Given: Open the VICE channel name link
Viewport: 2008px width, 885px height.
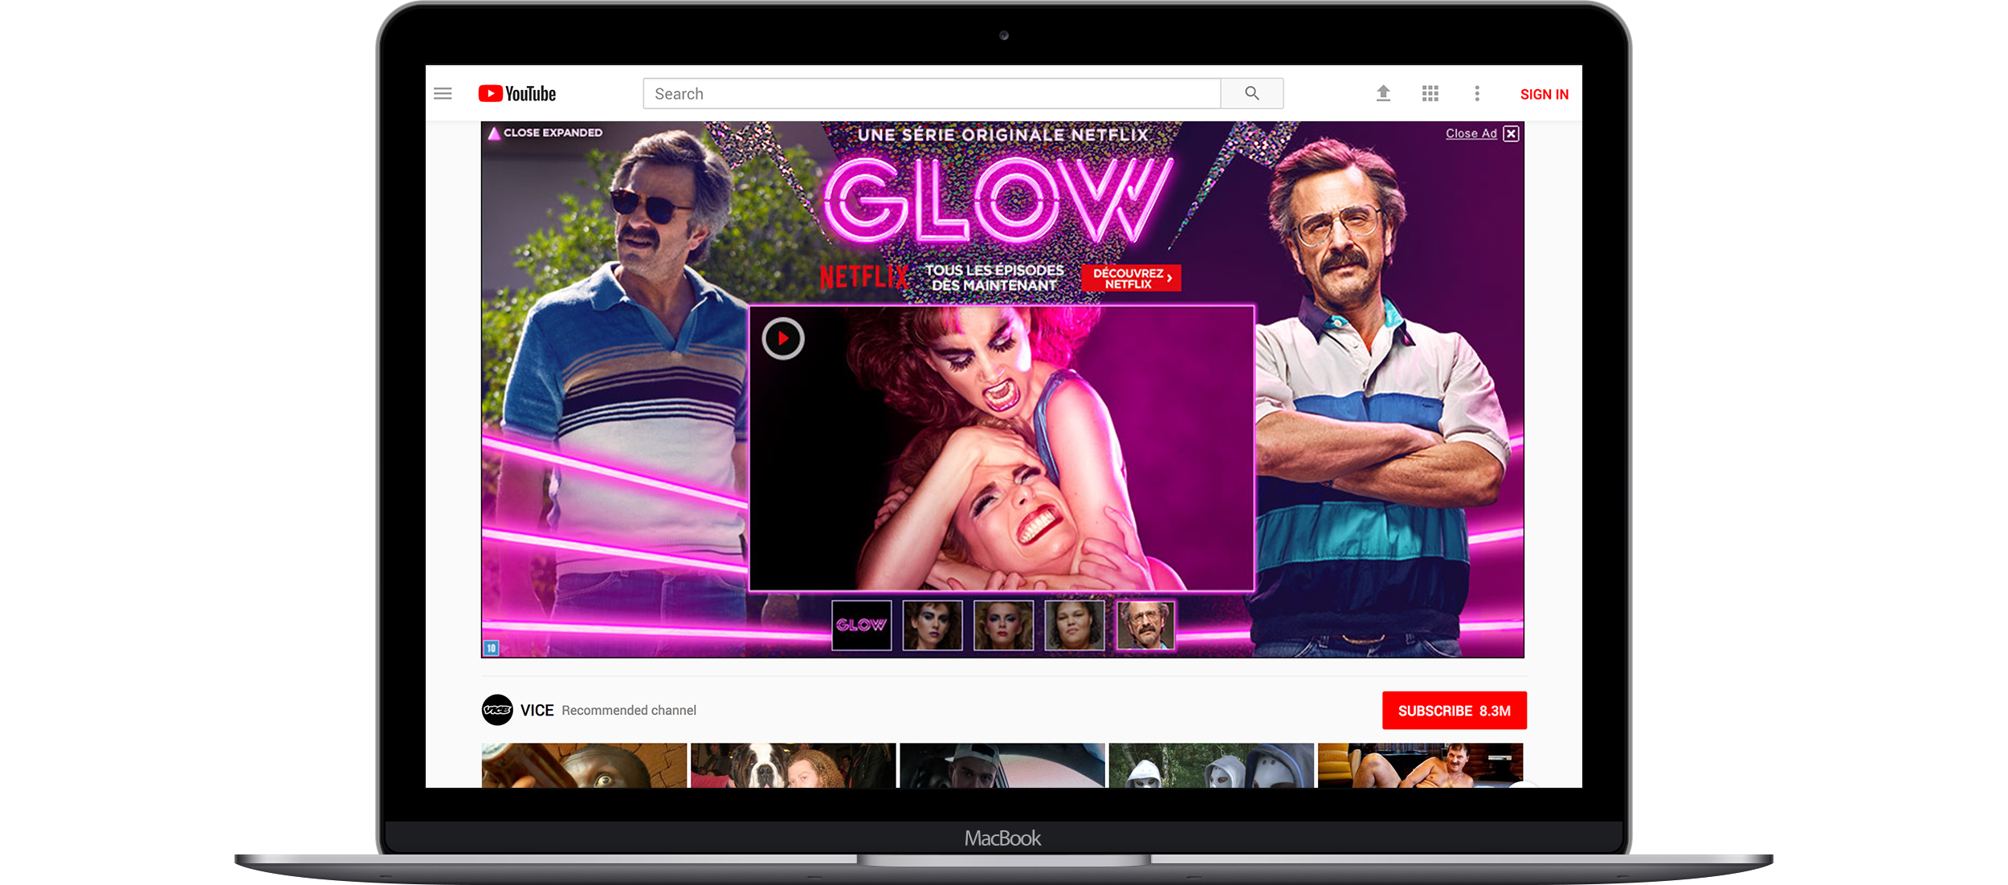Looking at the screenshot, I should pyautogui.click(x=537, y=711).
